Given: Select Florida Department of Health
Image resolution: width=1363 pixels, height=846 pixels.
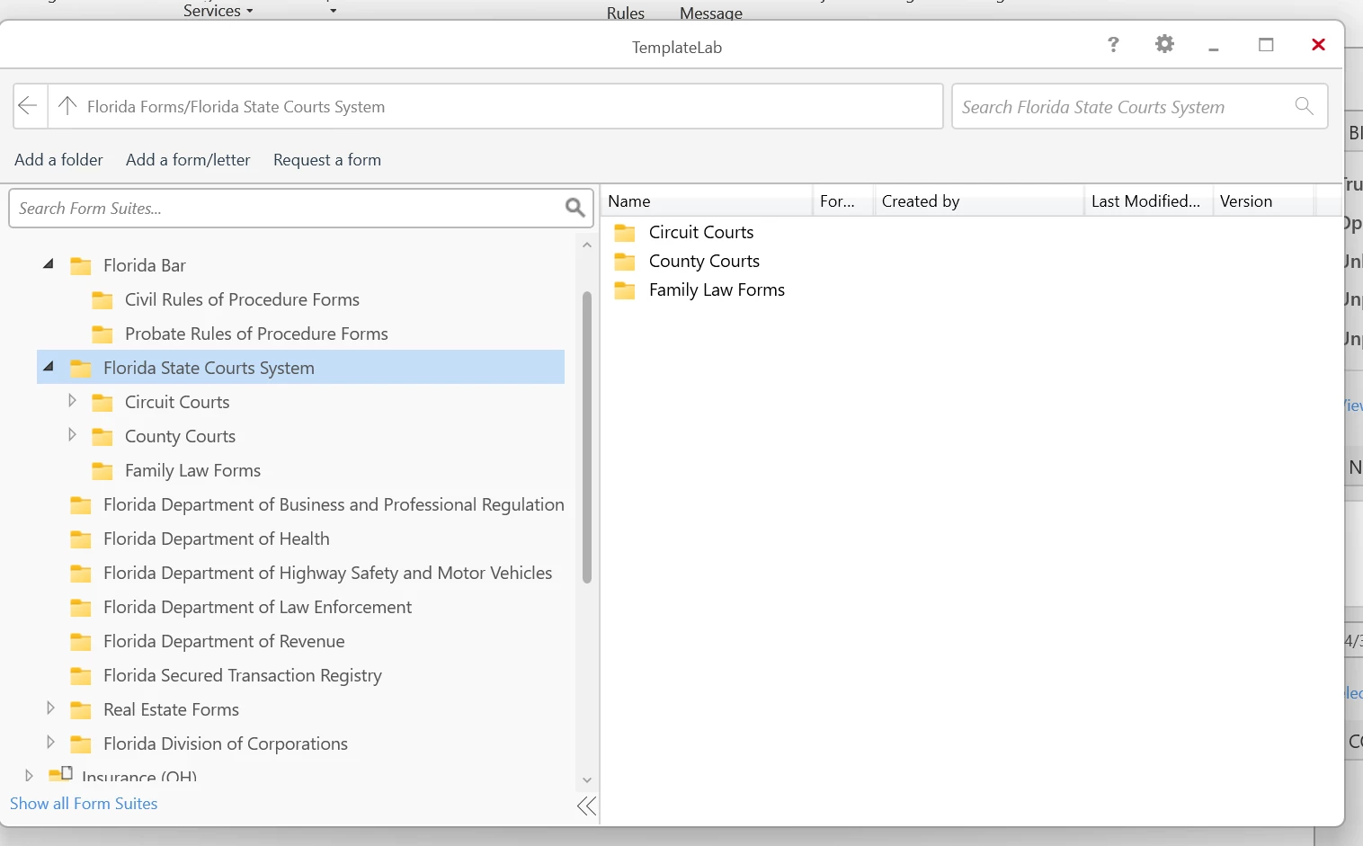Looking at the screenshot, I should (x=217, y=539).
